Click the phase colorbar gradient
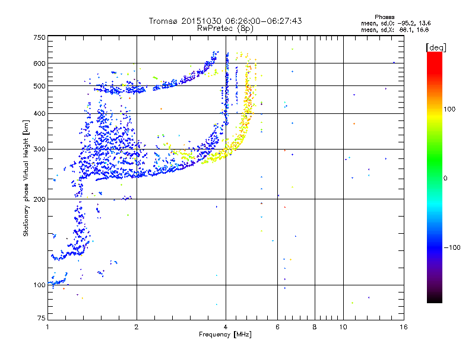 435,177
